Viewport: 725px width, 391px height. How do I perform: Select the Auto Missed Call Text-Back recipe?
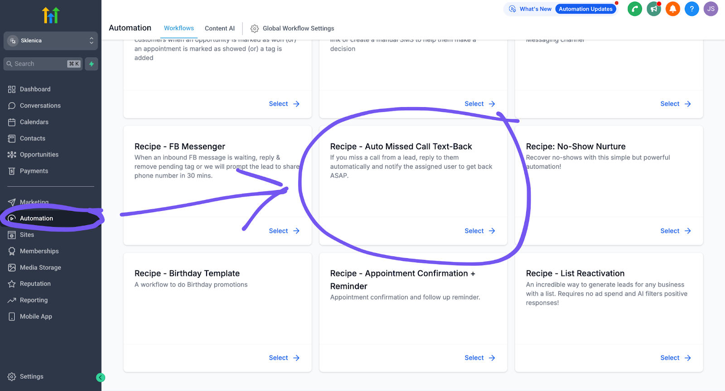pyautogui.click(x=480, y=231)
